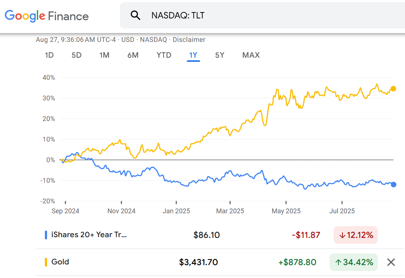The width and height of the screenshot is (405, 278).
Task: Open the Disclaimer link
Action: coord(189,40)
